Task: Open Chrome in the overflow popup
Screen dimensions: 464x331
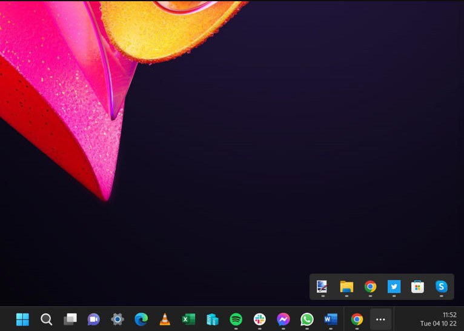Action: point(370,287)
